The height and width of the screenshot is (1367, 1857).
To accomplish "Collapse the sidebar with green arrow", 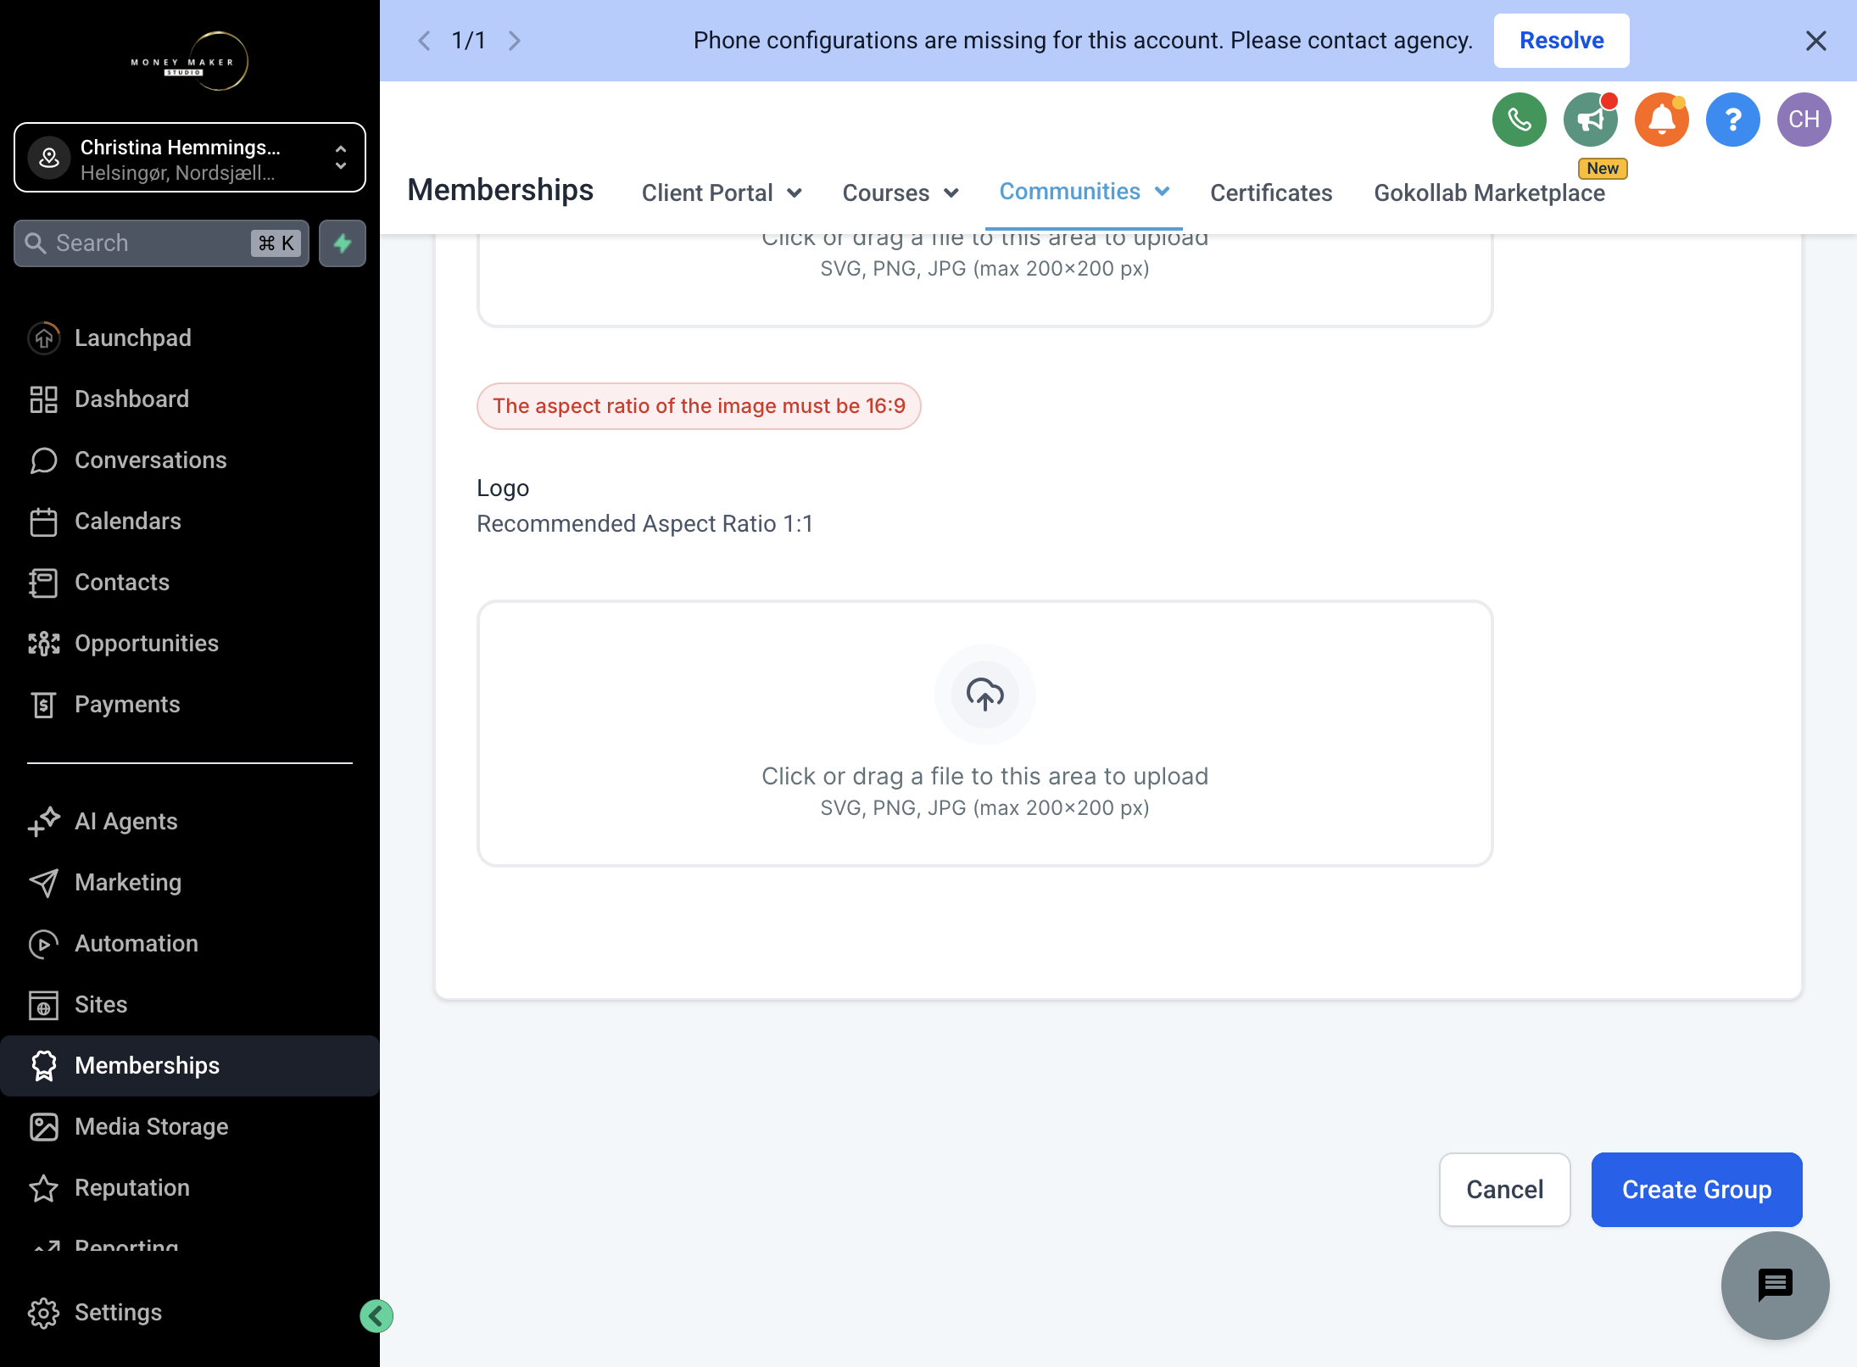I will tap(376, 1316).
